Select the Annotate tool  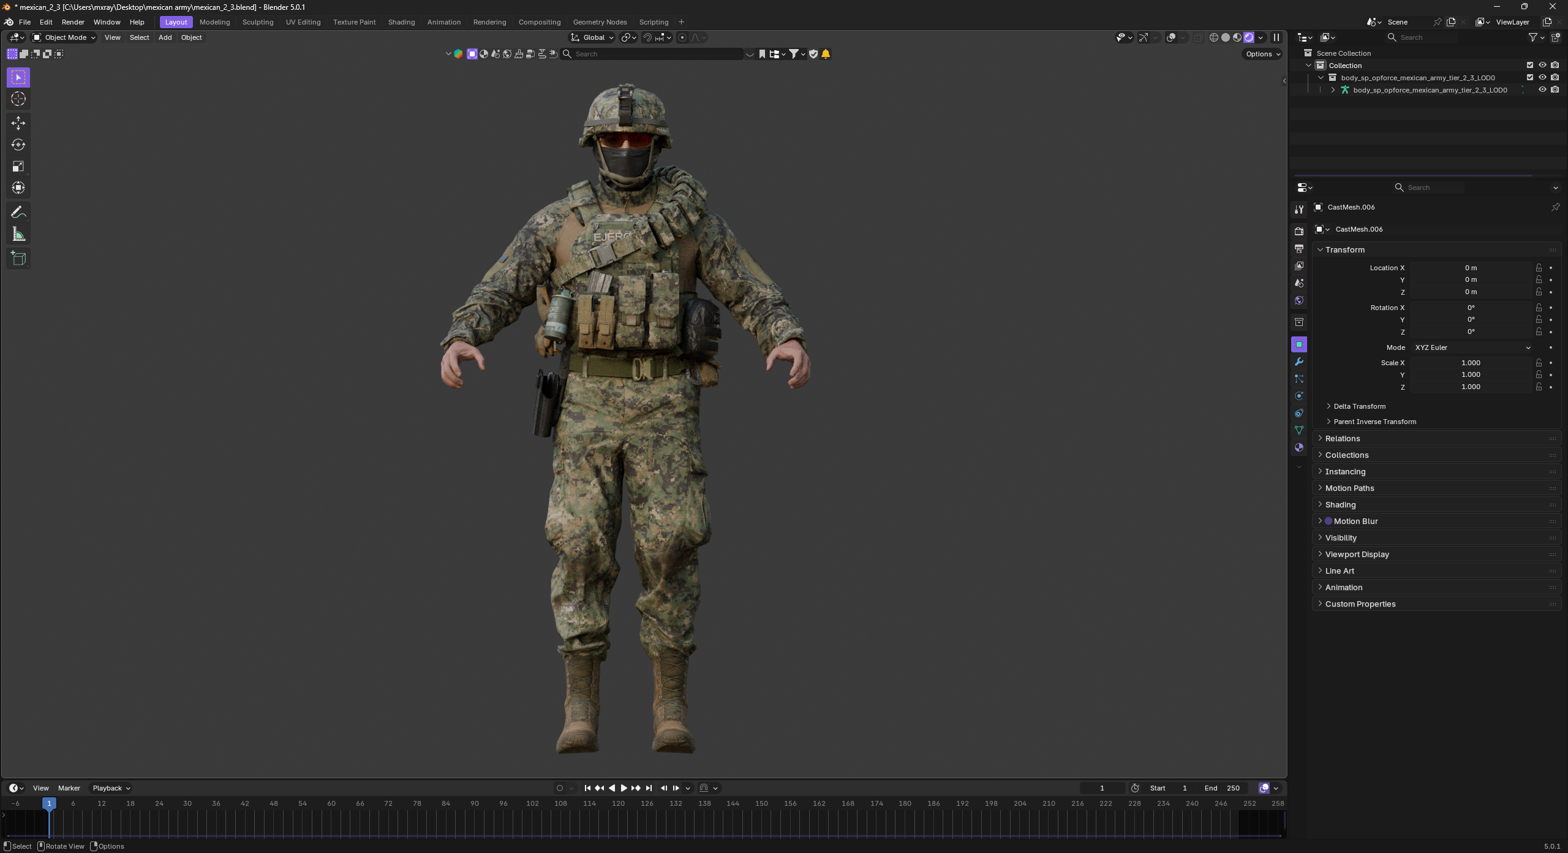coord(18,212)
